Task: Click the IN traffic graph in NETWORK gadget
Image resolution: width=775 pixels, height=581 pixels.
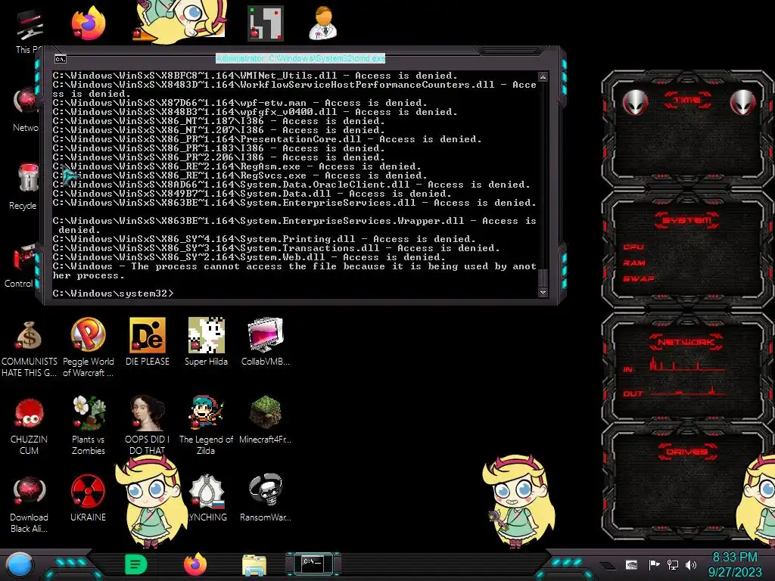Action: point(687,364)
